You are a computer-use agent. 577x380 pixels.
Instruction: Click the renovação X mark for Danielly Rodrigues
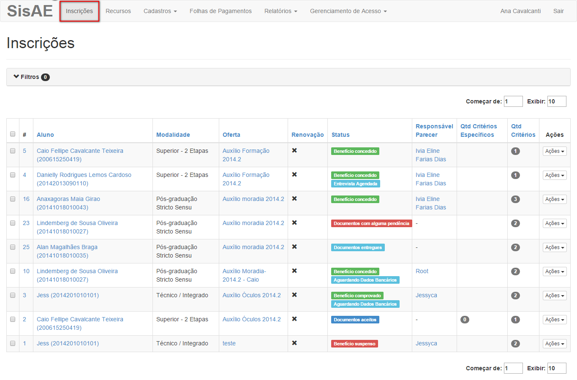coord(294,174)
